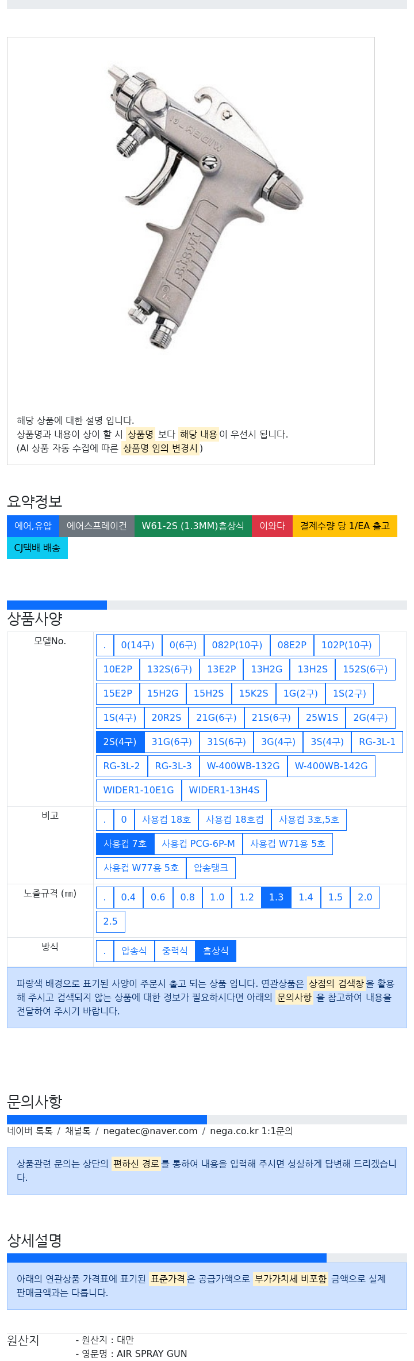Screen dimensions: 414x1361
Task: Click the 에어스프레이건 tag
Action: click(97, 526)
